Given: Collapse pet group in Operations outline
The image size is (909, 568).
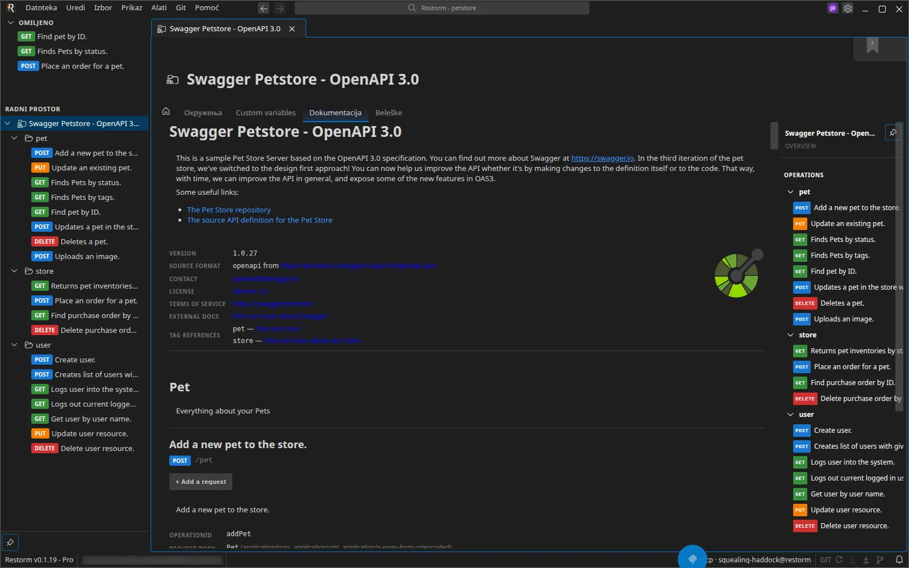Looking at the screenshot, I should pos(790,192).
